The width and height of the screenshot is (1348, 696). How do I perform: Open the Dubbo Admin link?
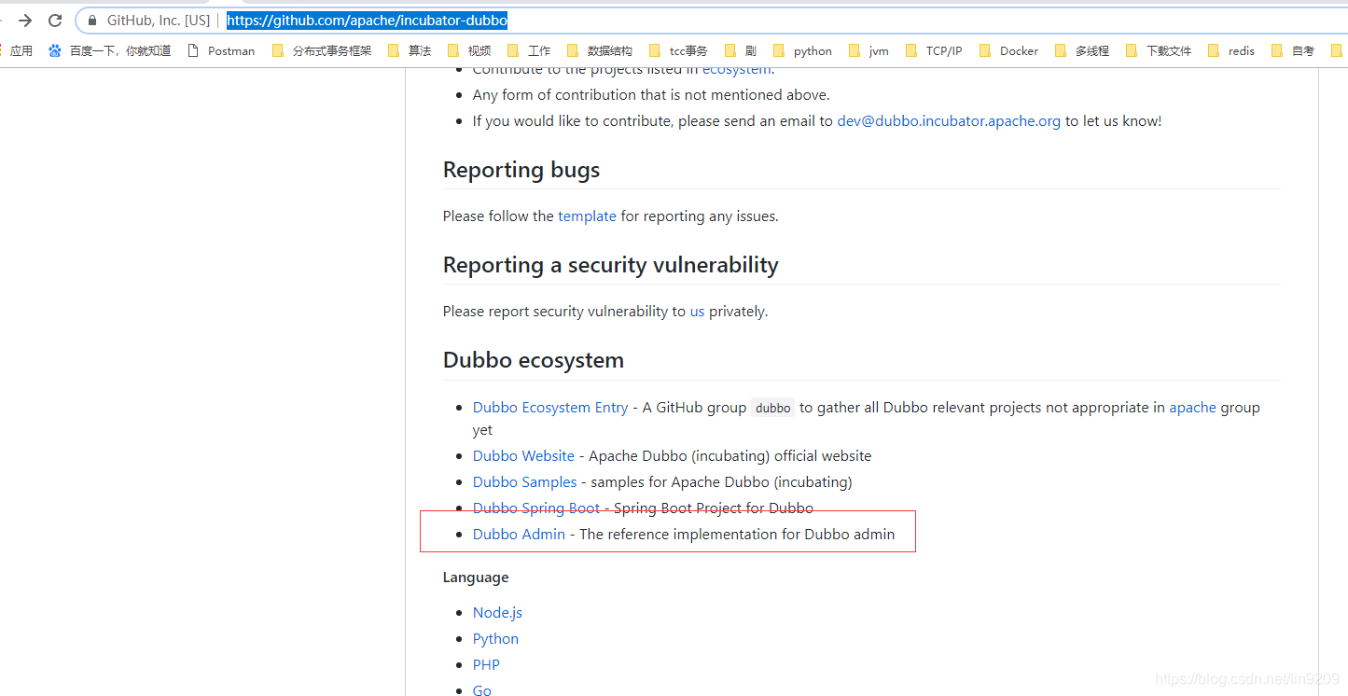[519, 535]
